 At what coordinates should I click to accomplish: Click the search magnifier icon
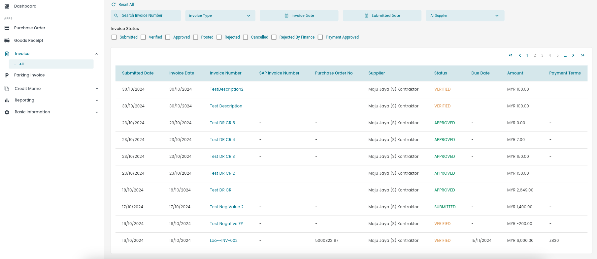(116, 15)
